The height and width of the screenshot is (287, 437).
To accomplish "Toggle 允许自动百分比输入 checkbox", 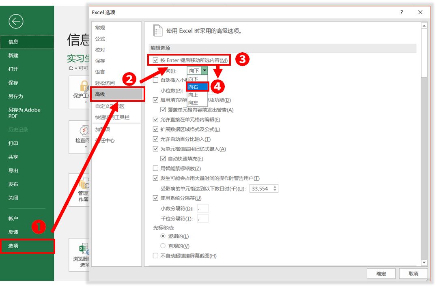I will tap(155, 139).
